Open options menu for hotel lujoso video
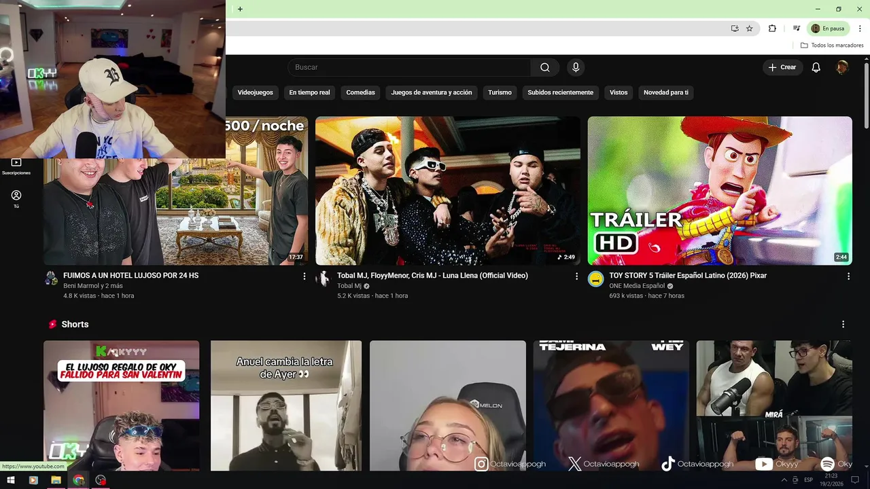 [x=304, y=276]
